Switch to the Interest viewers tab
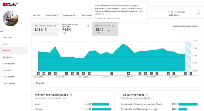This screenshot has height=111, width=204. tap(70, 15)
